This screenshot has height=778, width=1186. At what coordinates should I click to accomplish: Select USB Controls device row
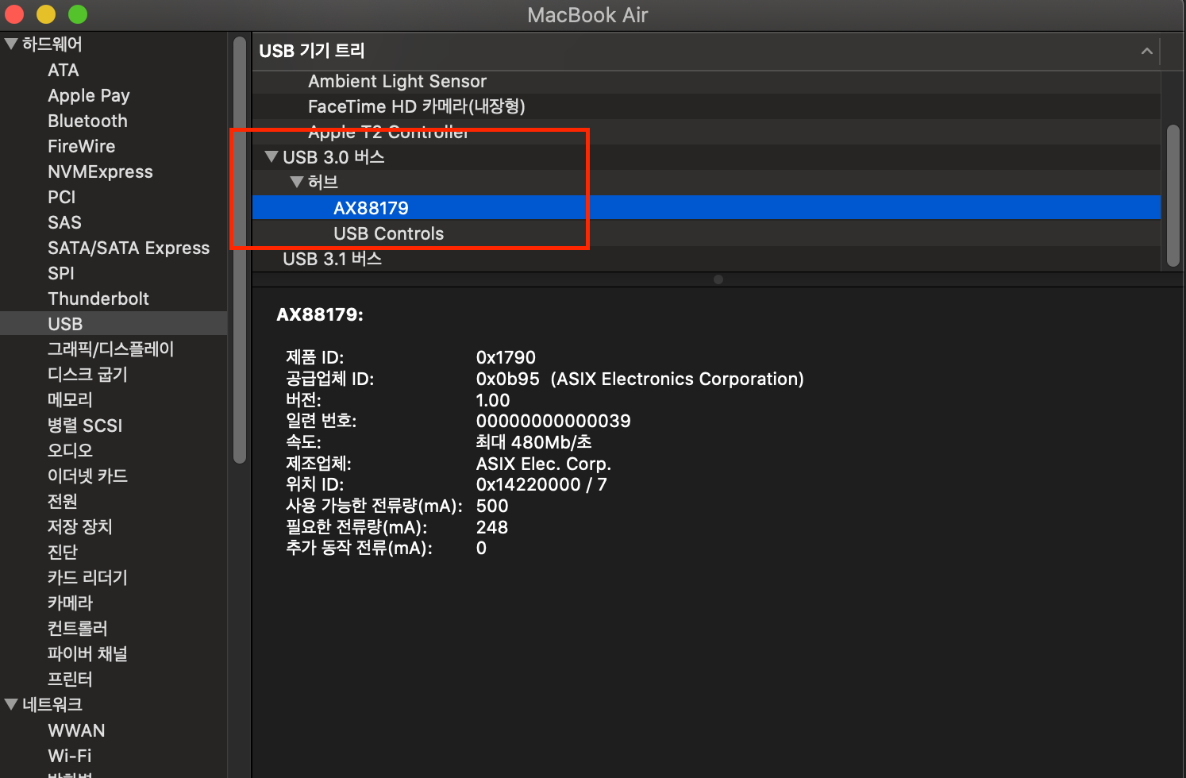tap(707, 233)
